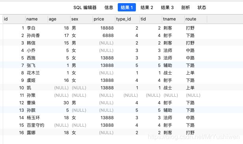Show the 剖析 tab

(x=185, y=7)
